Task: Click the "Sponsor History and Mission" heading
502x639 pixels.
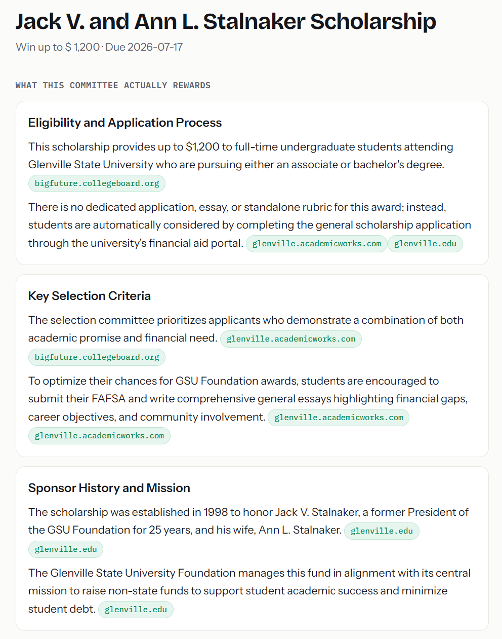Action: tap(109, 488)
